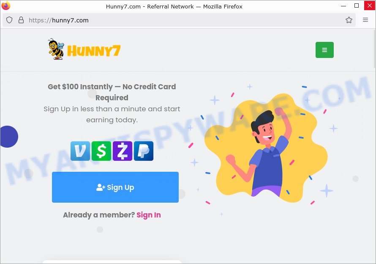The height and width of the screenshot is (264, 376).
Task: Maximize the Firefox window
Action: [357, 5]
